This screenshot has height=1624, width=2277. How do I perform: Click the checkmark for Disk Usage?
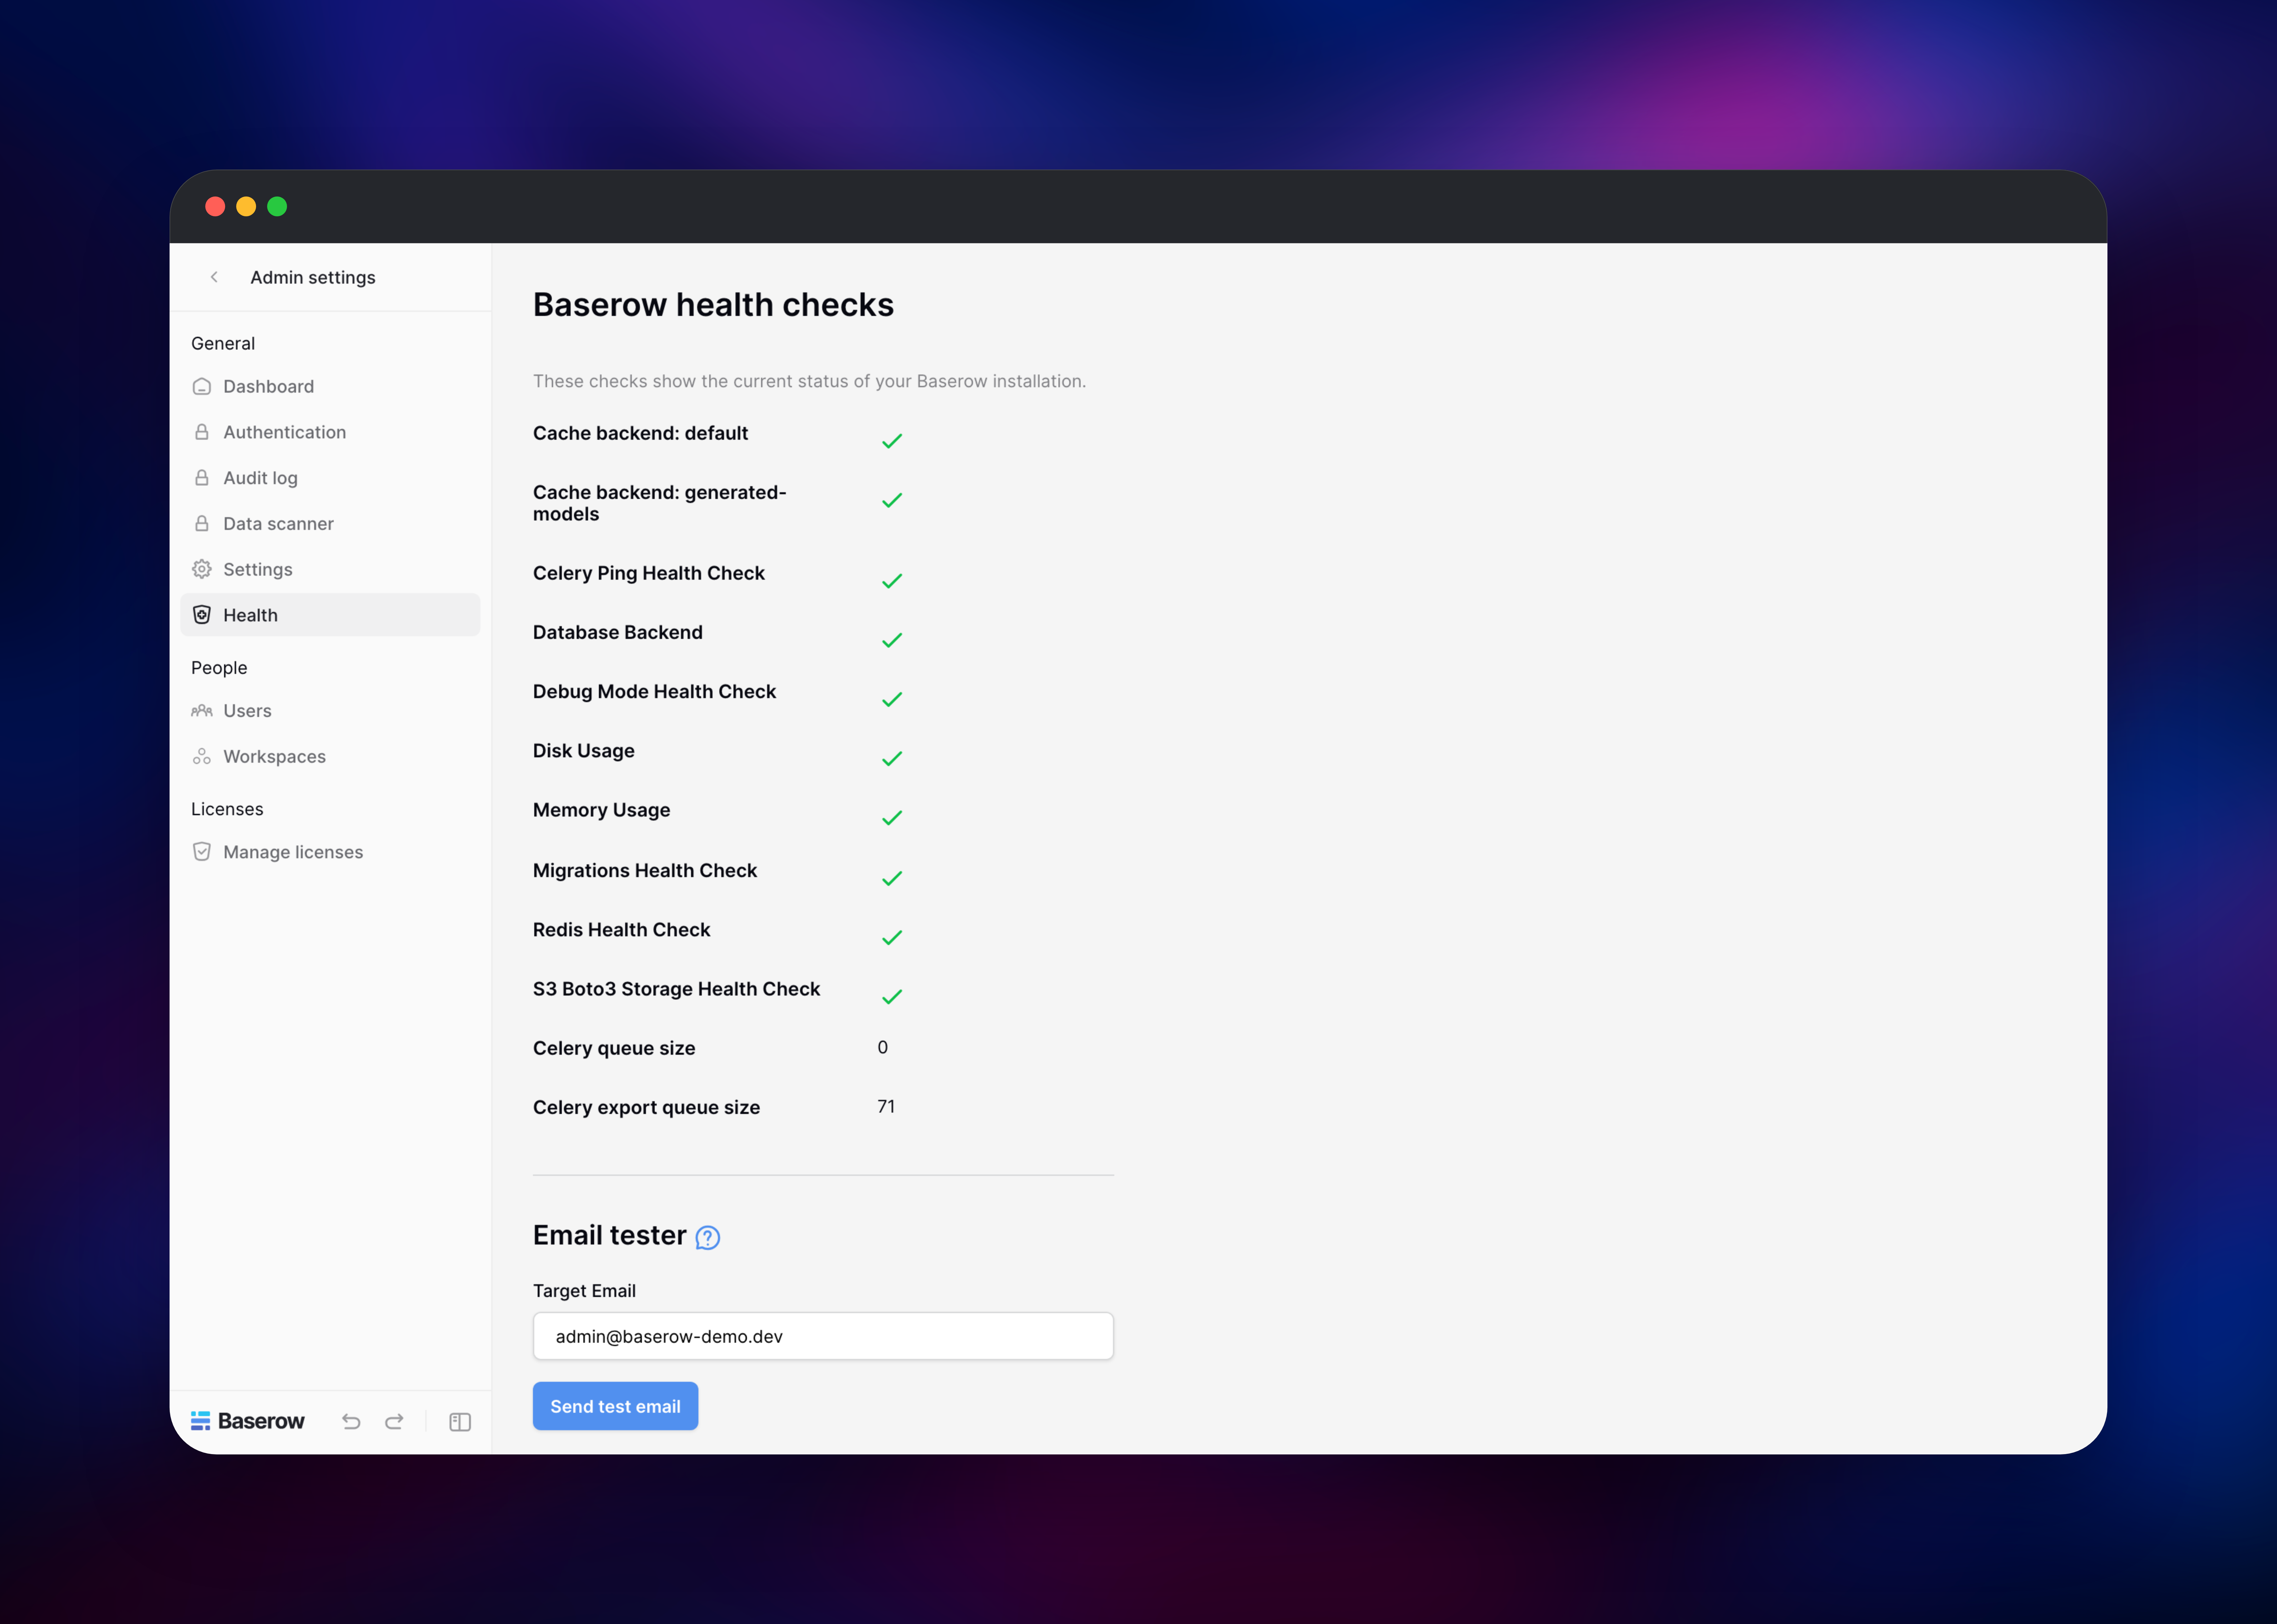[x=892, y=759]
